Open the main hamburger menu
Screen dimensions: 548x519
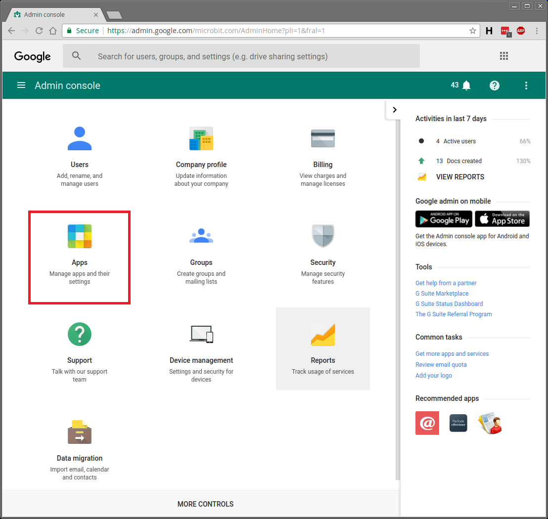click(21, 85)
